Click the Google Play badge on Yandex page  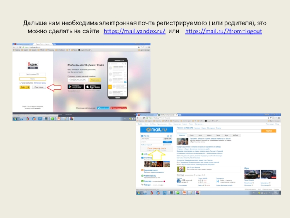point(75,87)
